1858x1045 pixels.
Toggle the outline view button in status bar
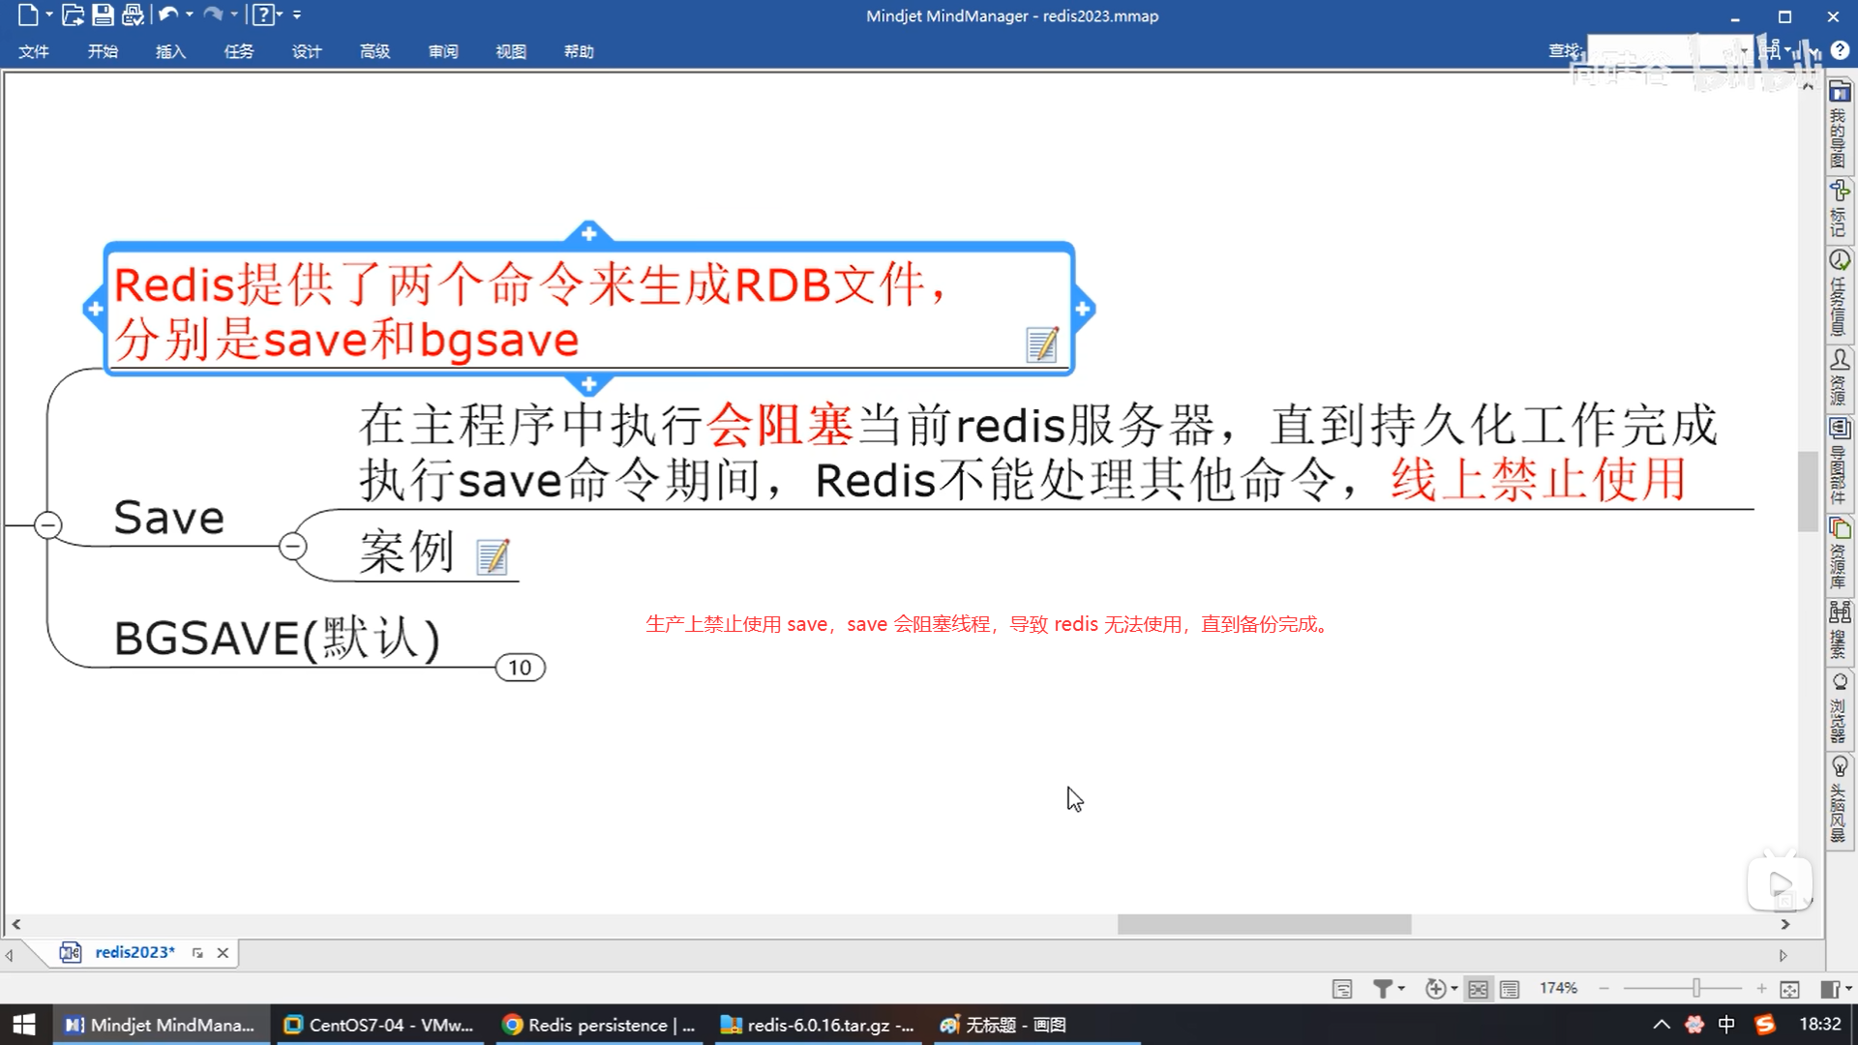(x=1510, y=989)
